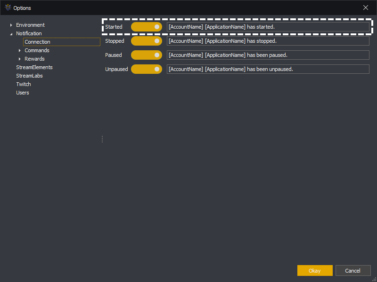The height and width of the screenshot is (282, 377).
Task: Click the Started message text field
Action: click(268, 27)
